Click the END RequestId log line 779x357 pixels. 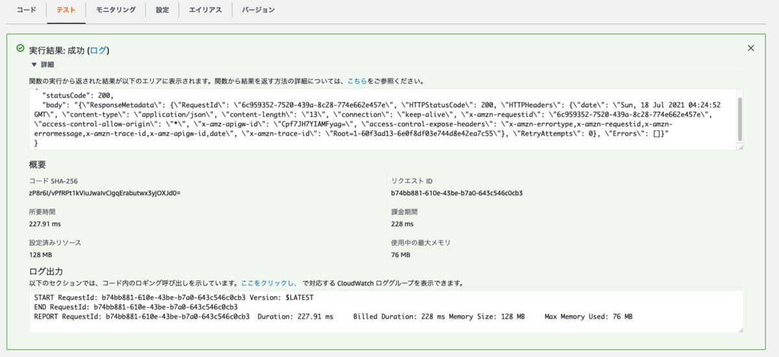tap(136, 307)
